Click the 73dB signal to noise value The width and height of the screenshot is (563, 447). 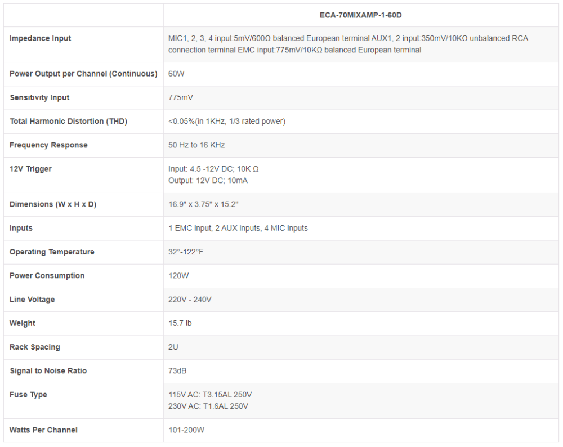tap(177, 371)
